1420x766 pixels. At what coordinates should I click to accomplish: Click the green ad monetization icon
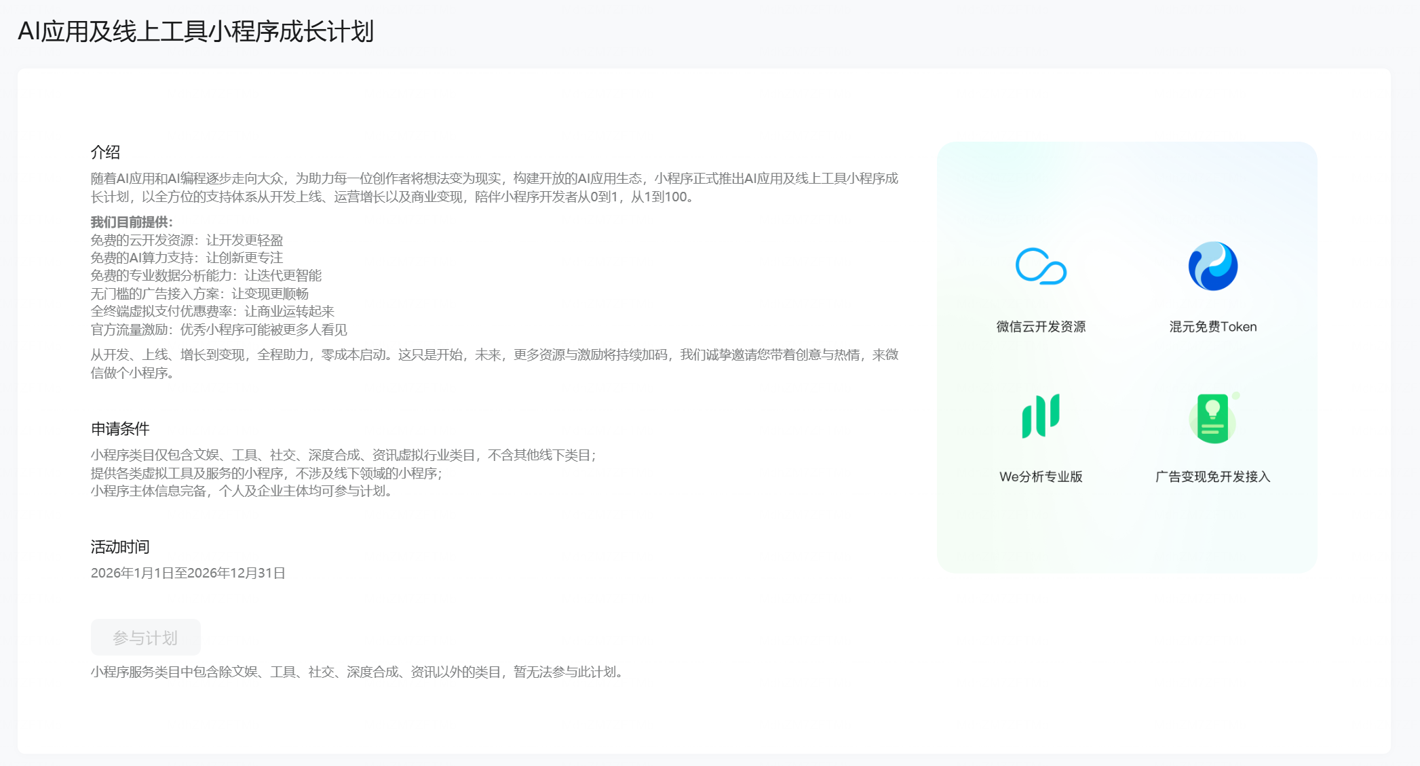pos(1212,418)
